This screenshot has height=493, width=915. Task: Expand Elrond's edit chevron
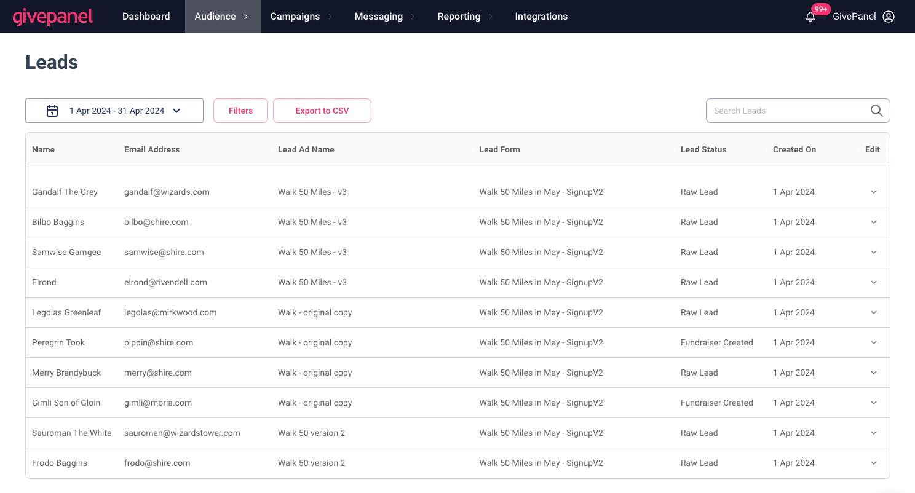coord(874,282)
